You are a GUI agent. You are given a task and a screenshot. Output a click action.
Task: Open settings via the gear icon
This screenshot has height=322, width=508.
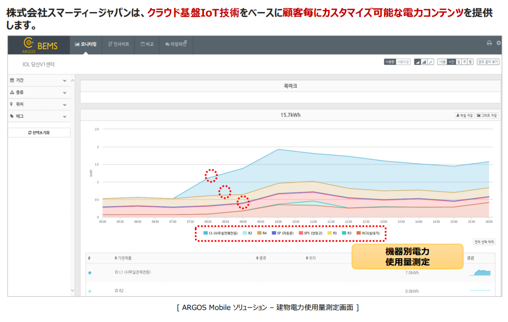point(498,43)
